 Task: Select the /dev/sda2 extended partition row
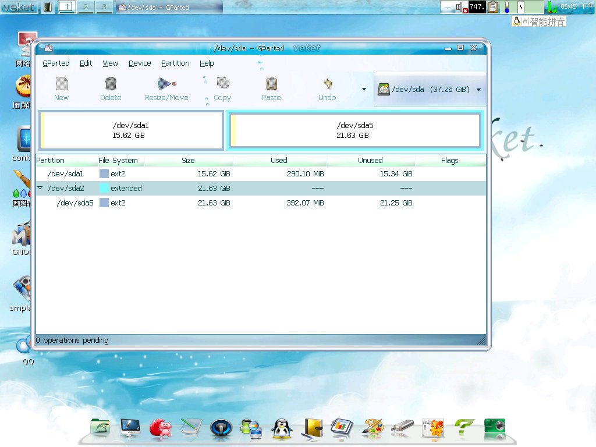point(261,188)
